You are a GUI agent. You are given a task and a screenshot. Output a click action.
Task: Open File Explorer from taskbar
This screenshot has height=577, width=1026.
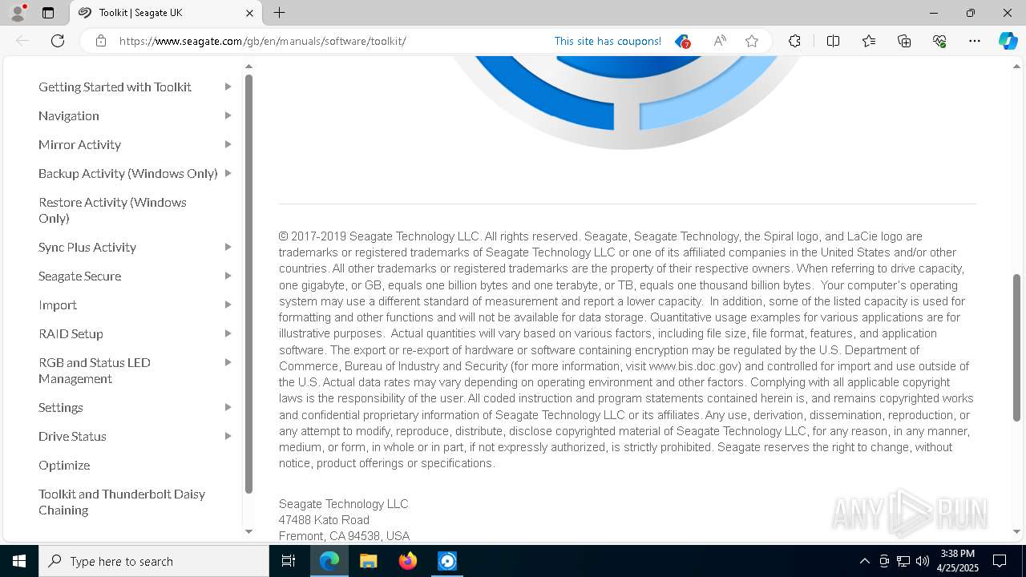pos(368,561)
